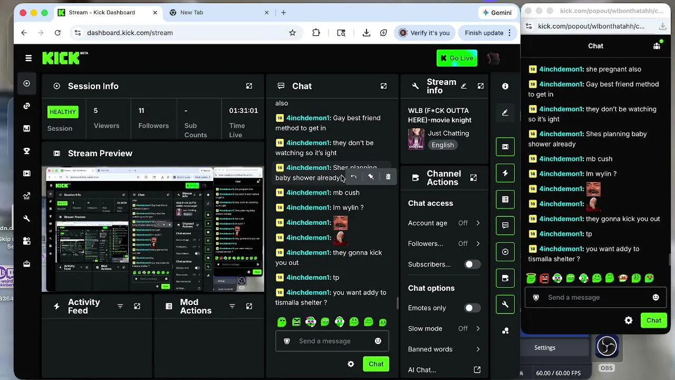Click the green Go Live button

pyautogui.click(x=457, y=58)
